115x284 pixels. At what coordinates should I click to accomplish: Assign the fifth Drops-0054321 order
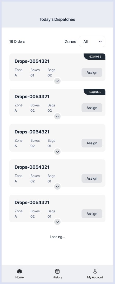92,214
